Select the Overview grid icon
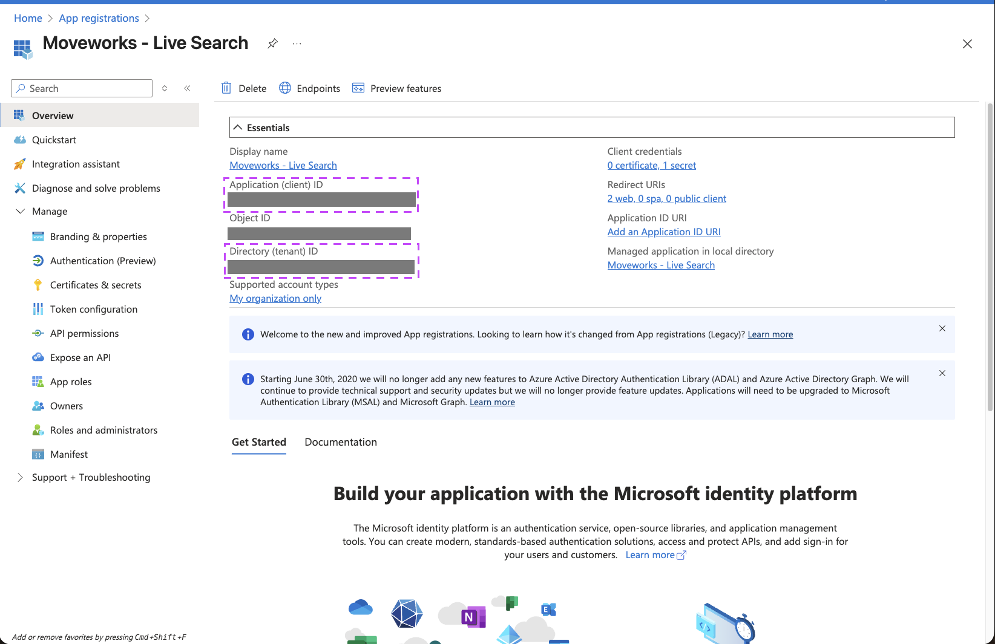Image resolution: width=995 pixels, height=644 pixels. pyautogui.click(x=19, y=115)
